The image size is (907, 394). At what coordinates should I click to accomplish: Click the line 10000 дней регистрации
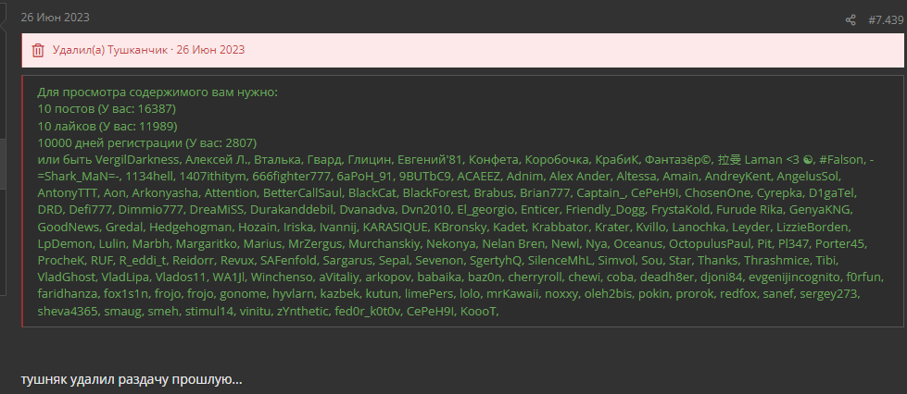click(x=147, y=142)
